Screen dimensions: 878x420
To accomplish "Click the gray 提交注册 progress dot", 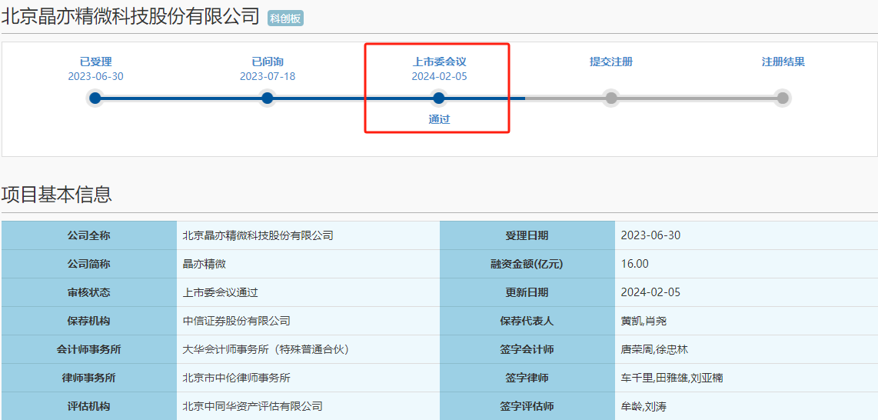I will click(611, 98).
